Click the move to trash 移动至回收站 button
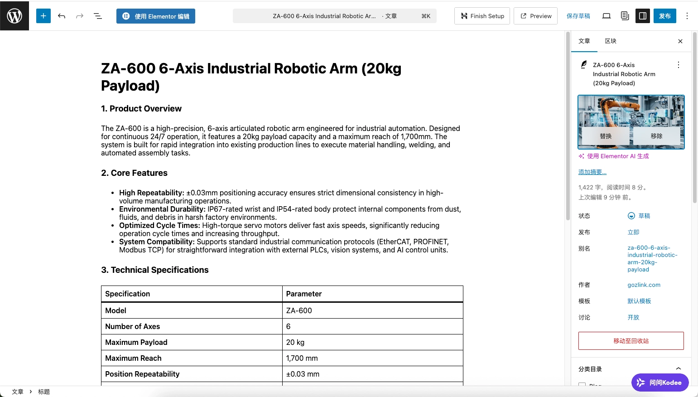 (x=631, y=341)
